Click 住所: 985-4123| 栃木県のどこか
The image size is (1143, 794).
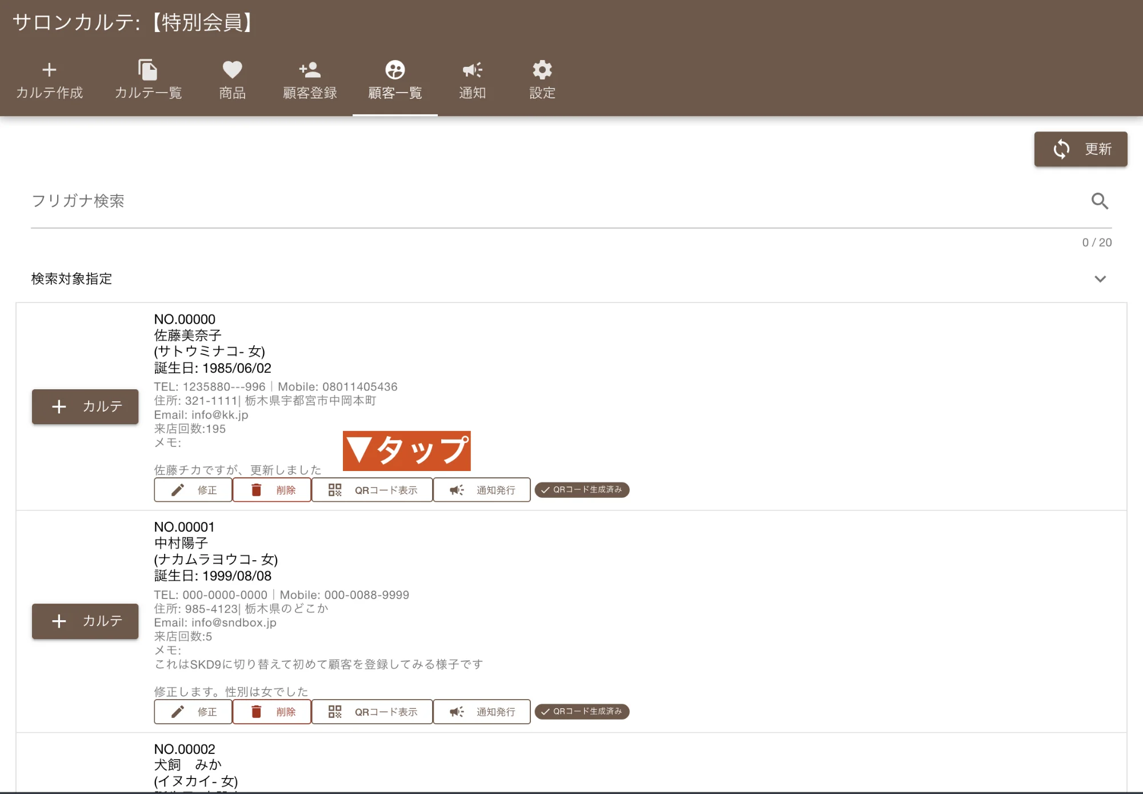coord(241,609)
